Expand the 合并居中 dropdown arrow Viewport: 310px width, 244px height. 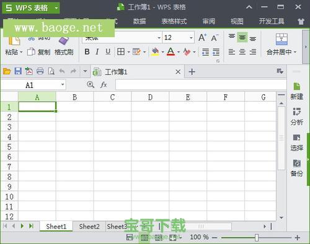(295, 52)
